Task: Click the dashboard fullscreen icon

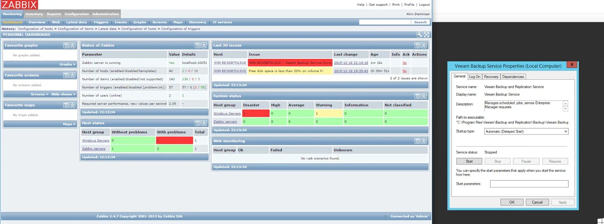Action: click(x=427, y=35)
